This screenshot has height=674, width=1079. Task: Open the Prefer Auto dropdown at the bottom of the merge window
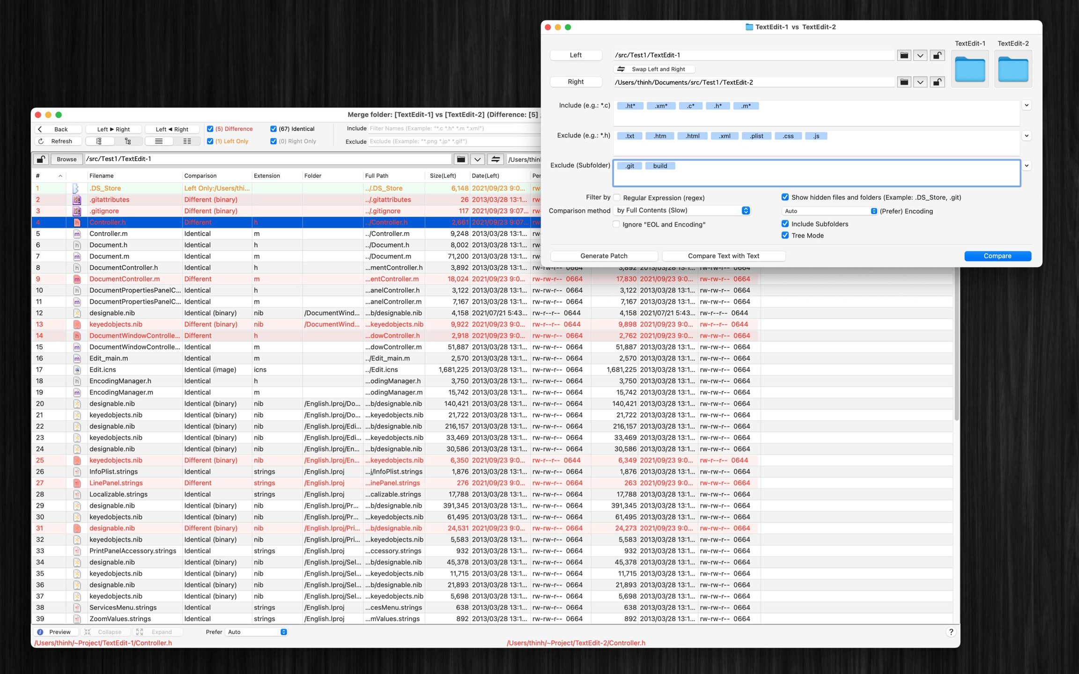click(257, 632)
